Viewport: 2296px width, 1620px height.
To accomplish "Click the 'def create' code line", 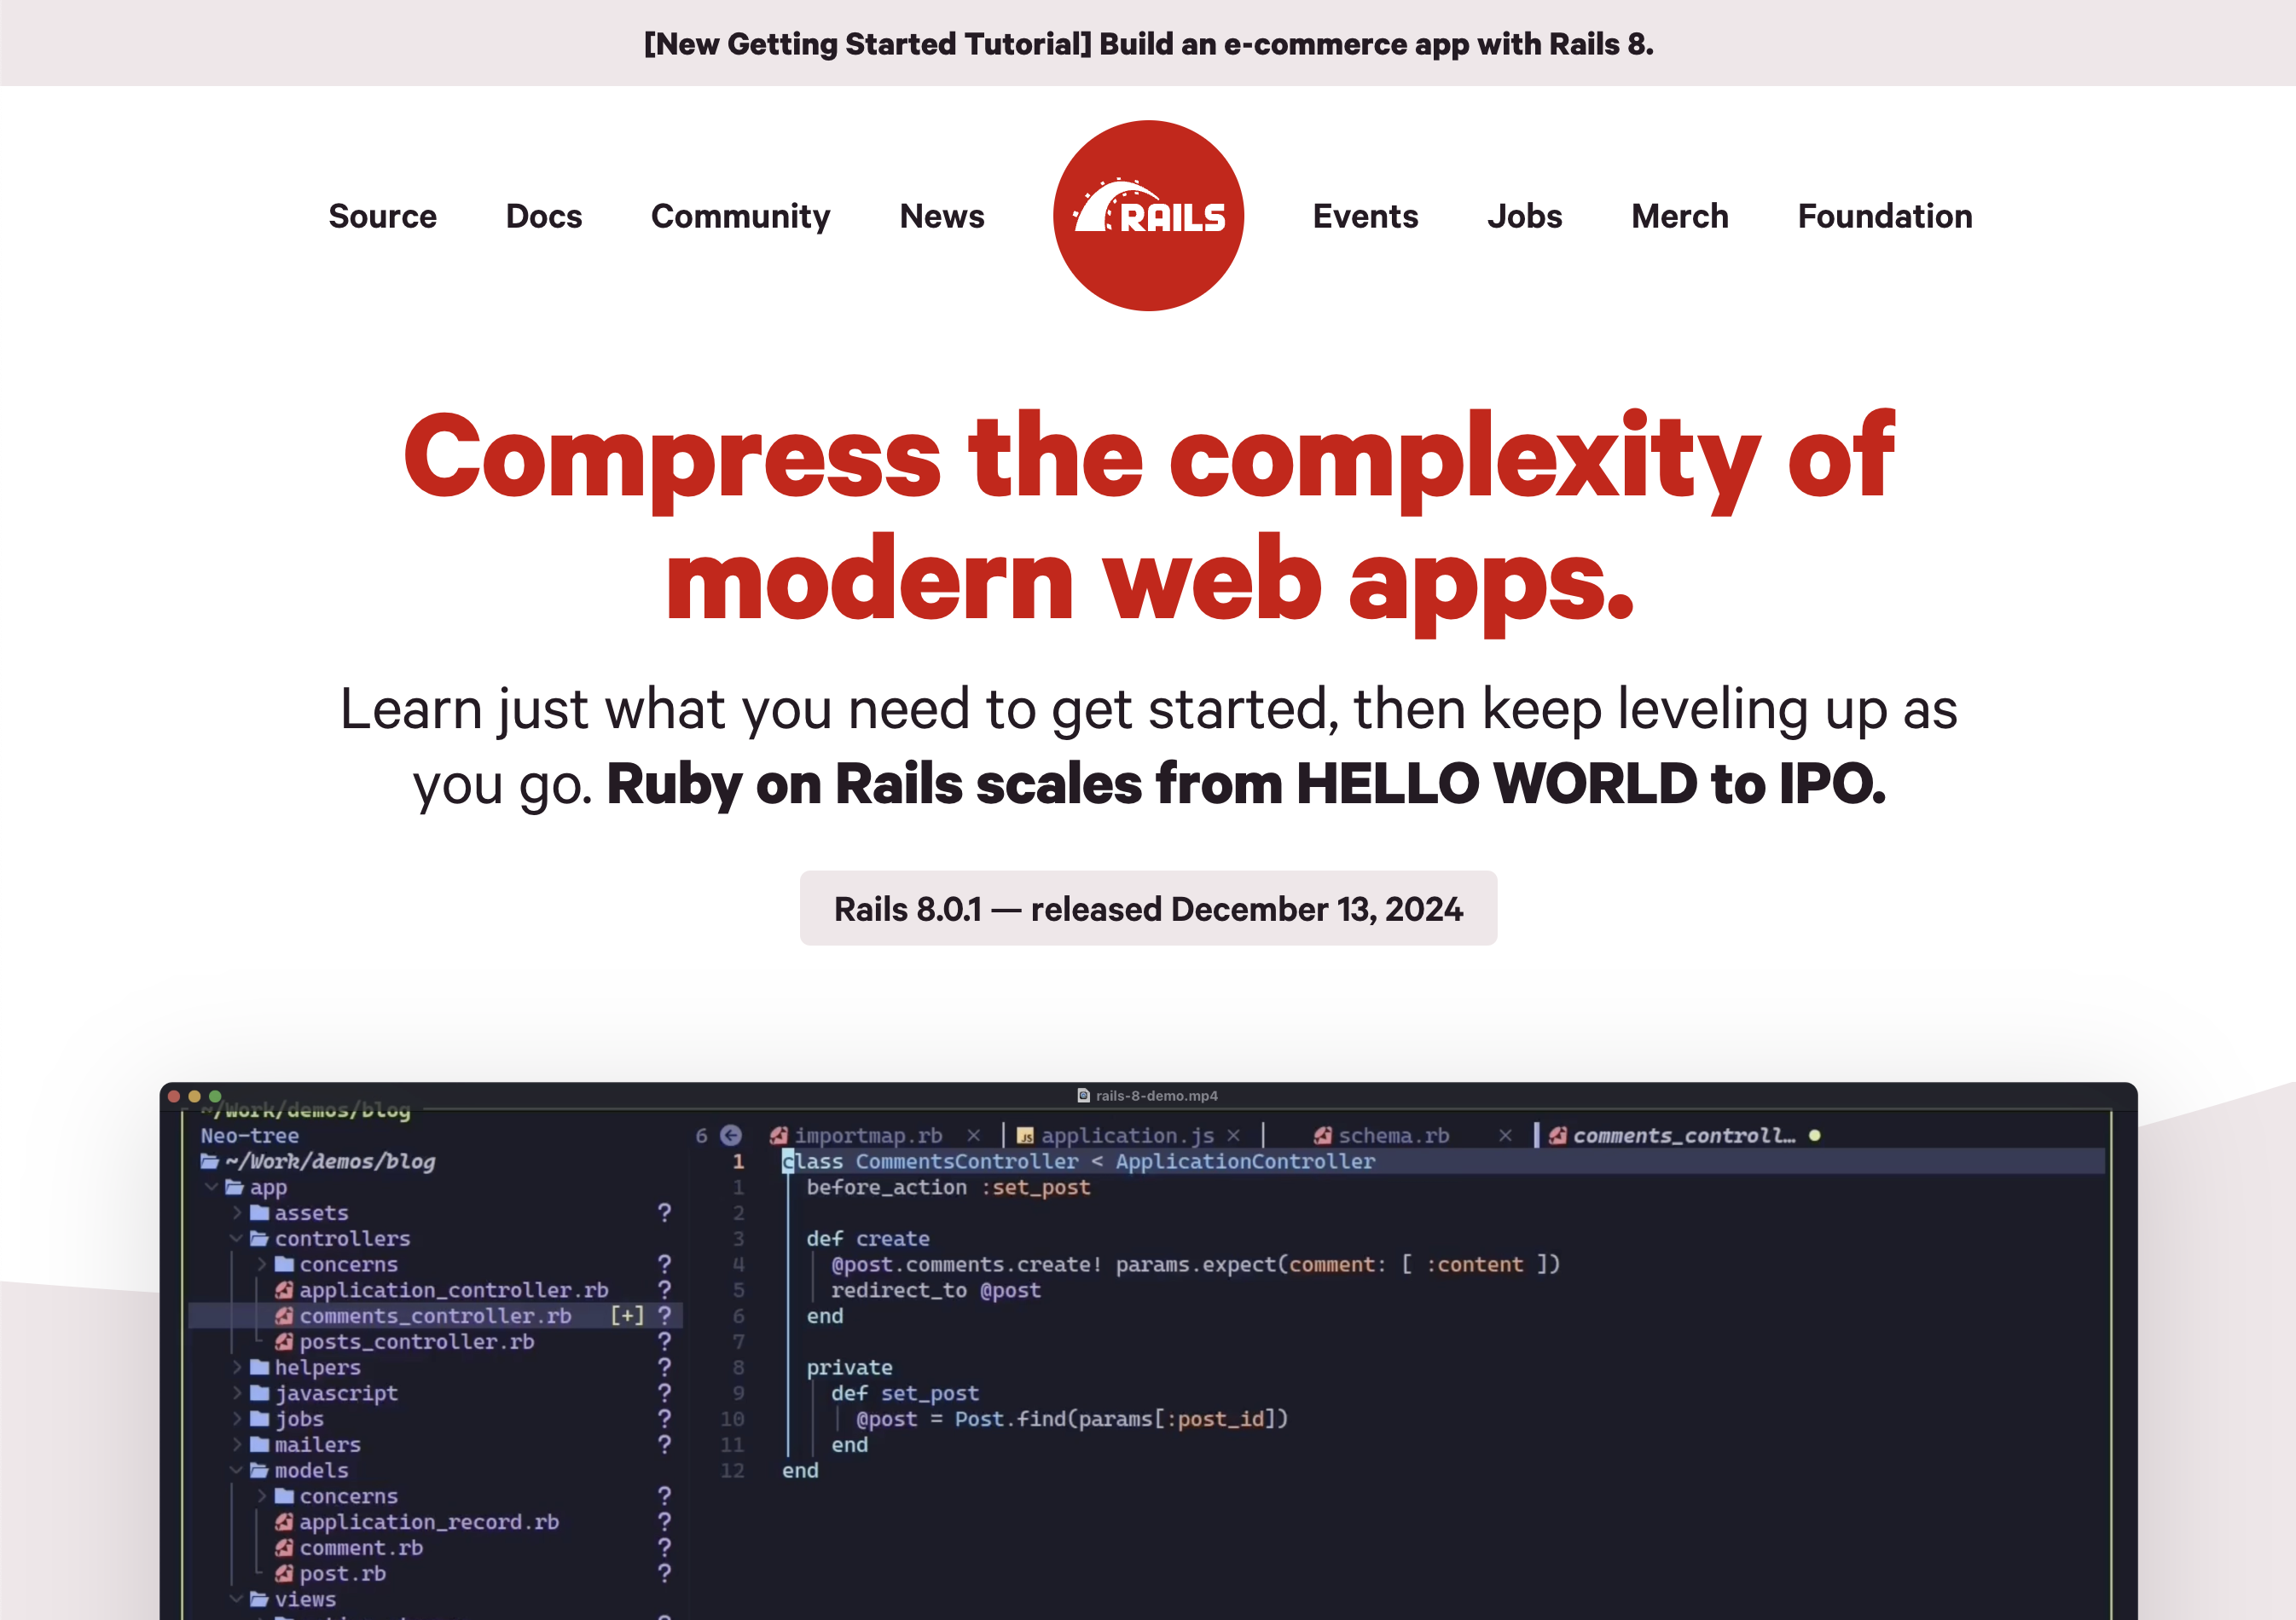I will point(868,1238).
